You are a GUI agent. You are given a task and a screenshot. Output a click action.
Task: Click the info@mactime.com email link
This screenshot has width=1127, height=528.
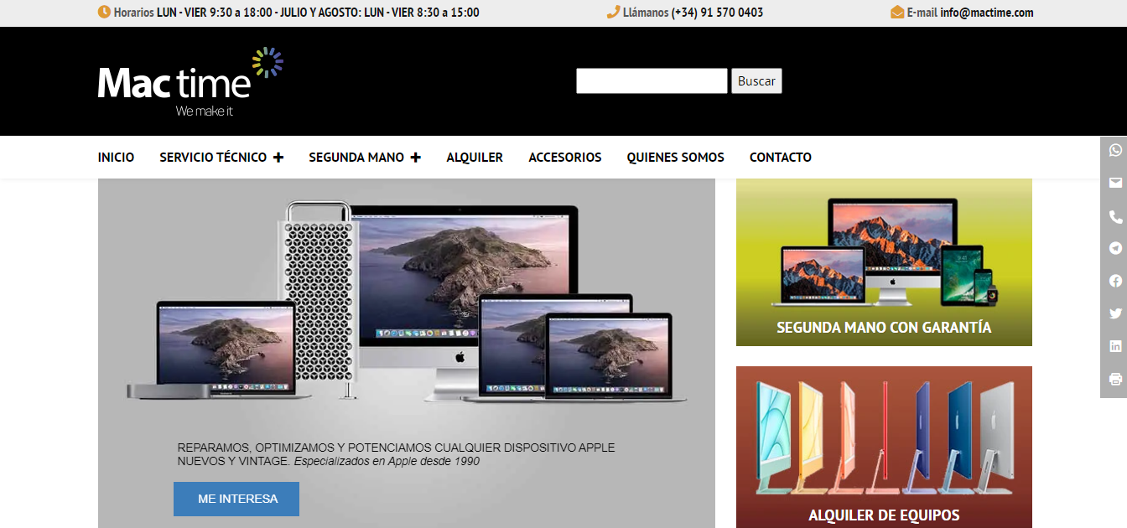coord(987,13)
